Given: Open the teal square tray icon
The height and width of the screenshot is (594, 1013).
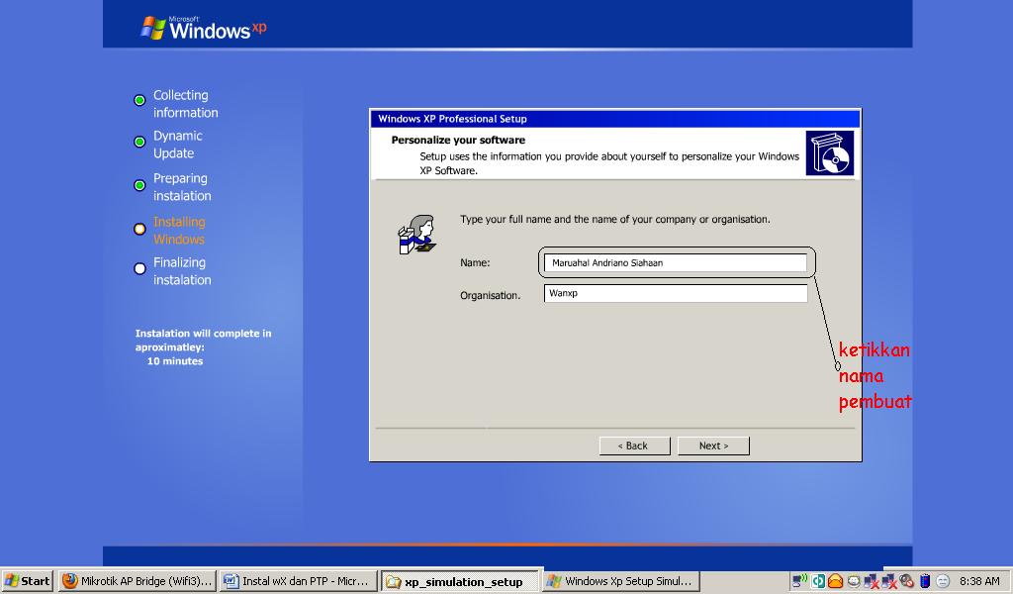Looking at the screenshot, I should (818, 581).
